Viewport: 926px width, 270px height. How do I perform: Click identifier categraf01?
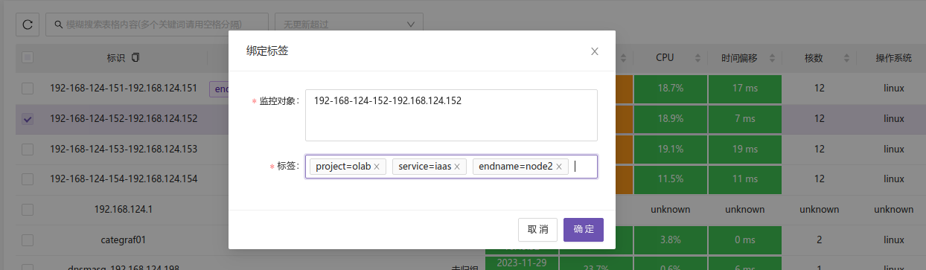(x=124, y=240)
